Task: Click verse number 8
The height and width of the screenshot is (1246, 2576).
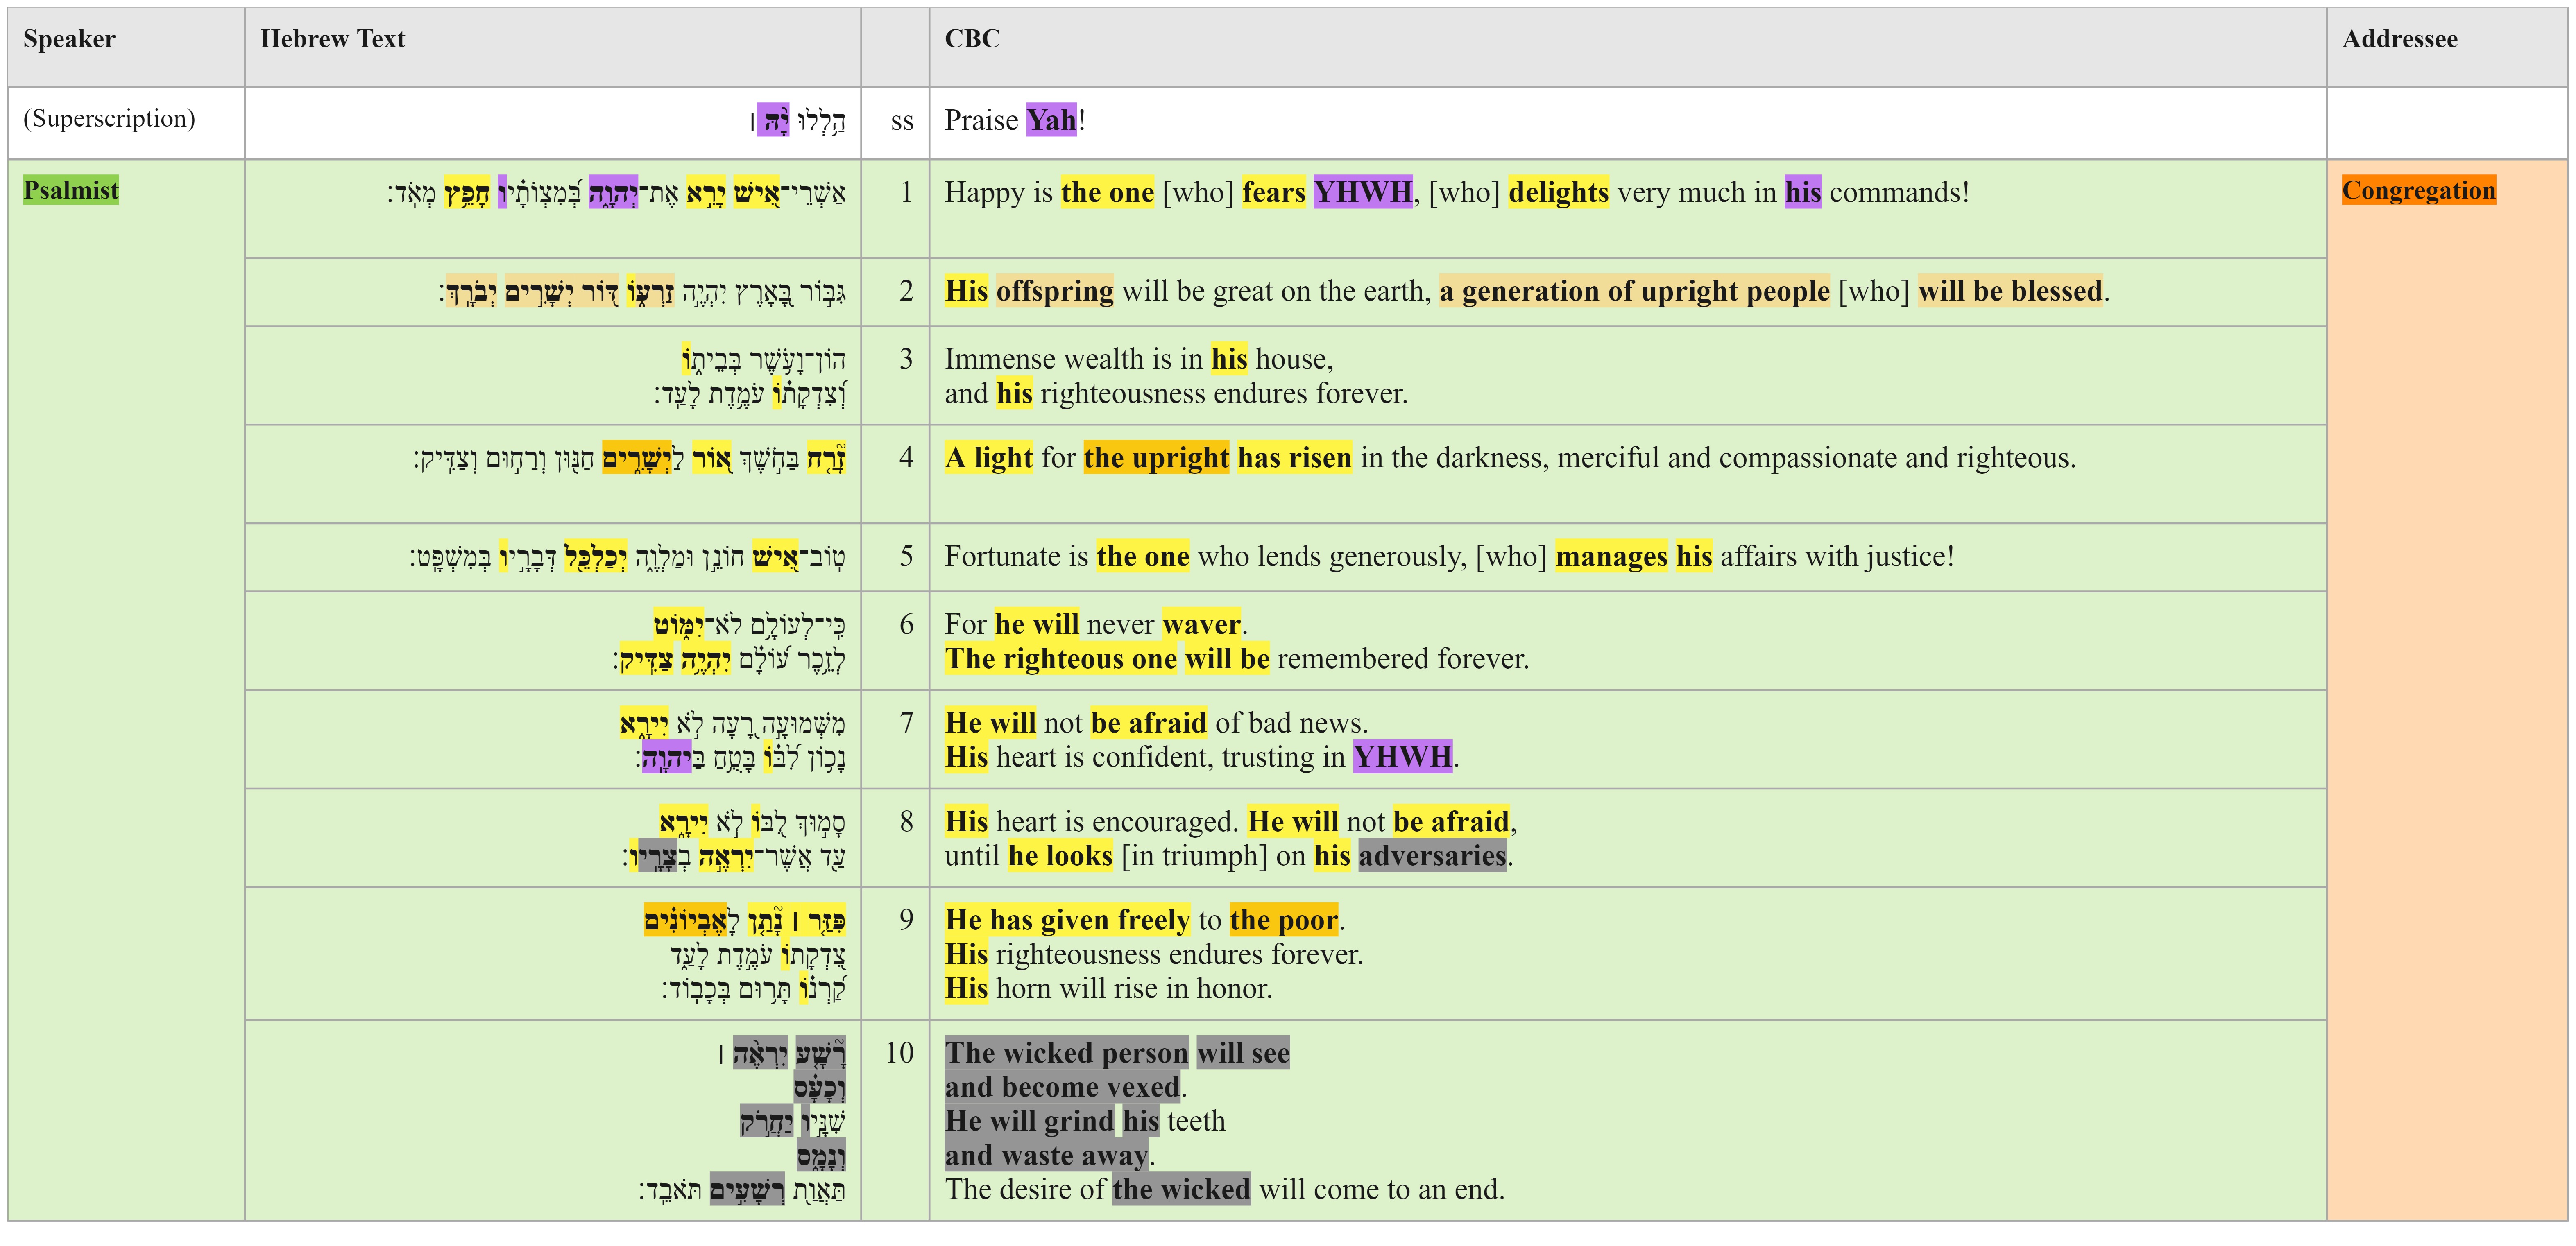Action: click(x=906, y=821)
